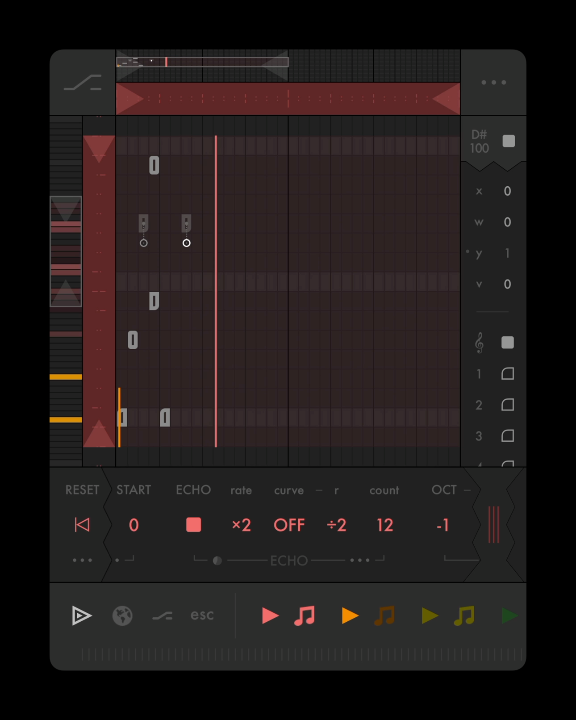This screenshot has width=576, height=720.
Task: Click the echo count value 12
Action: [x=384, y=525]
